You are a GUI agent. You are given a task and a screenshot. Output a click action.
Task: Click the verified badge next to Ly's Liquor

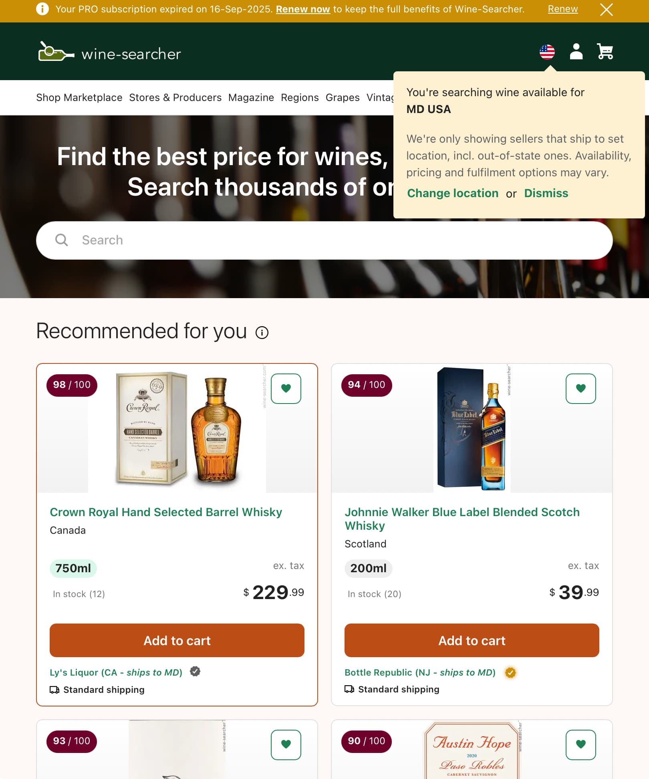195,672
